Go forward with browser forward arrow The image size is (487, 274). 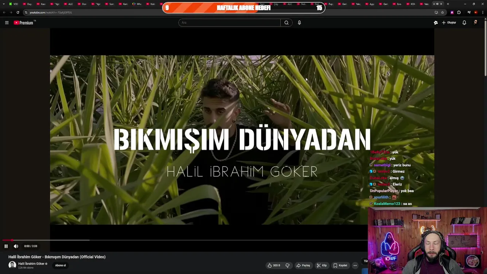click(11, 12)
